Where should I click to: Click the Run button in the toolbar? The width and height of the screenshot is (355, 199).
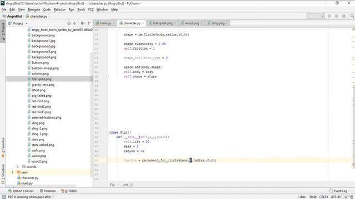coord(329,16)
